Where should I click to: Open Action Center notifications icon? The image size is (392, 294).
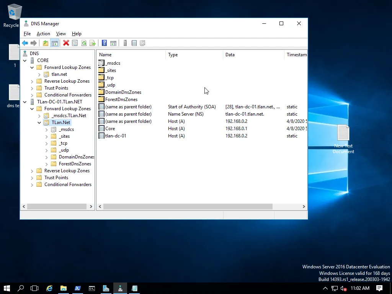379,288
